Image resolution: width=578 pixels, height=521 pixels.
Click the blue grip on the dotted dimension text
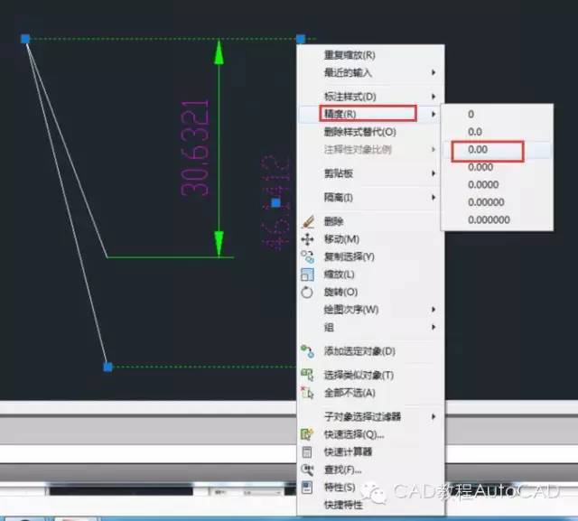point(275,202)
